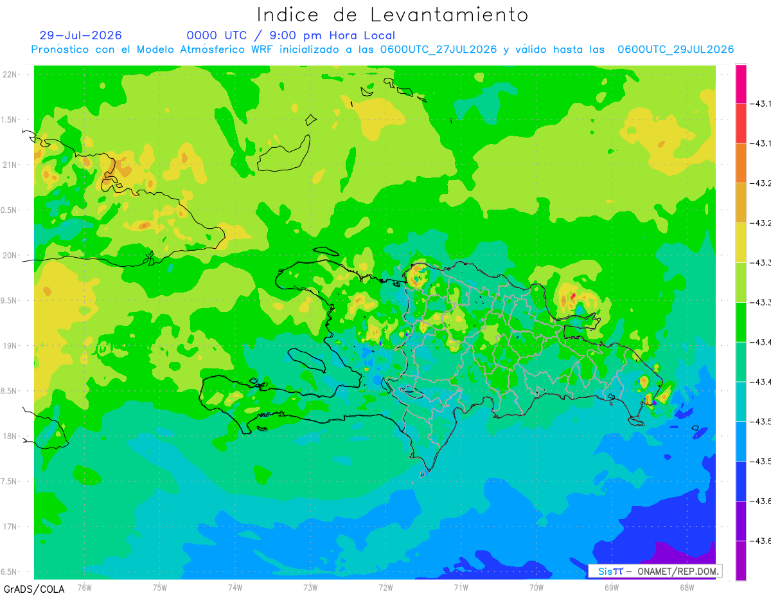This screenshot has height=596, width=771.
Task: Click the amber-gold color bar swatch
Action: coord(741,203)
